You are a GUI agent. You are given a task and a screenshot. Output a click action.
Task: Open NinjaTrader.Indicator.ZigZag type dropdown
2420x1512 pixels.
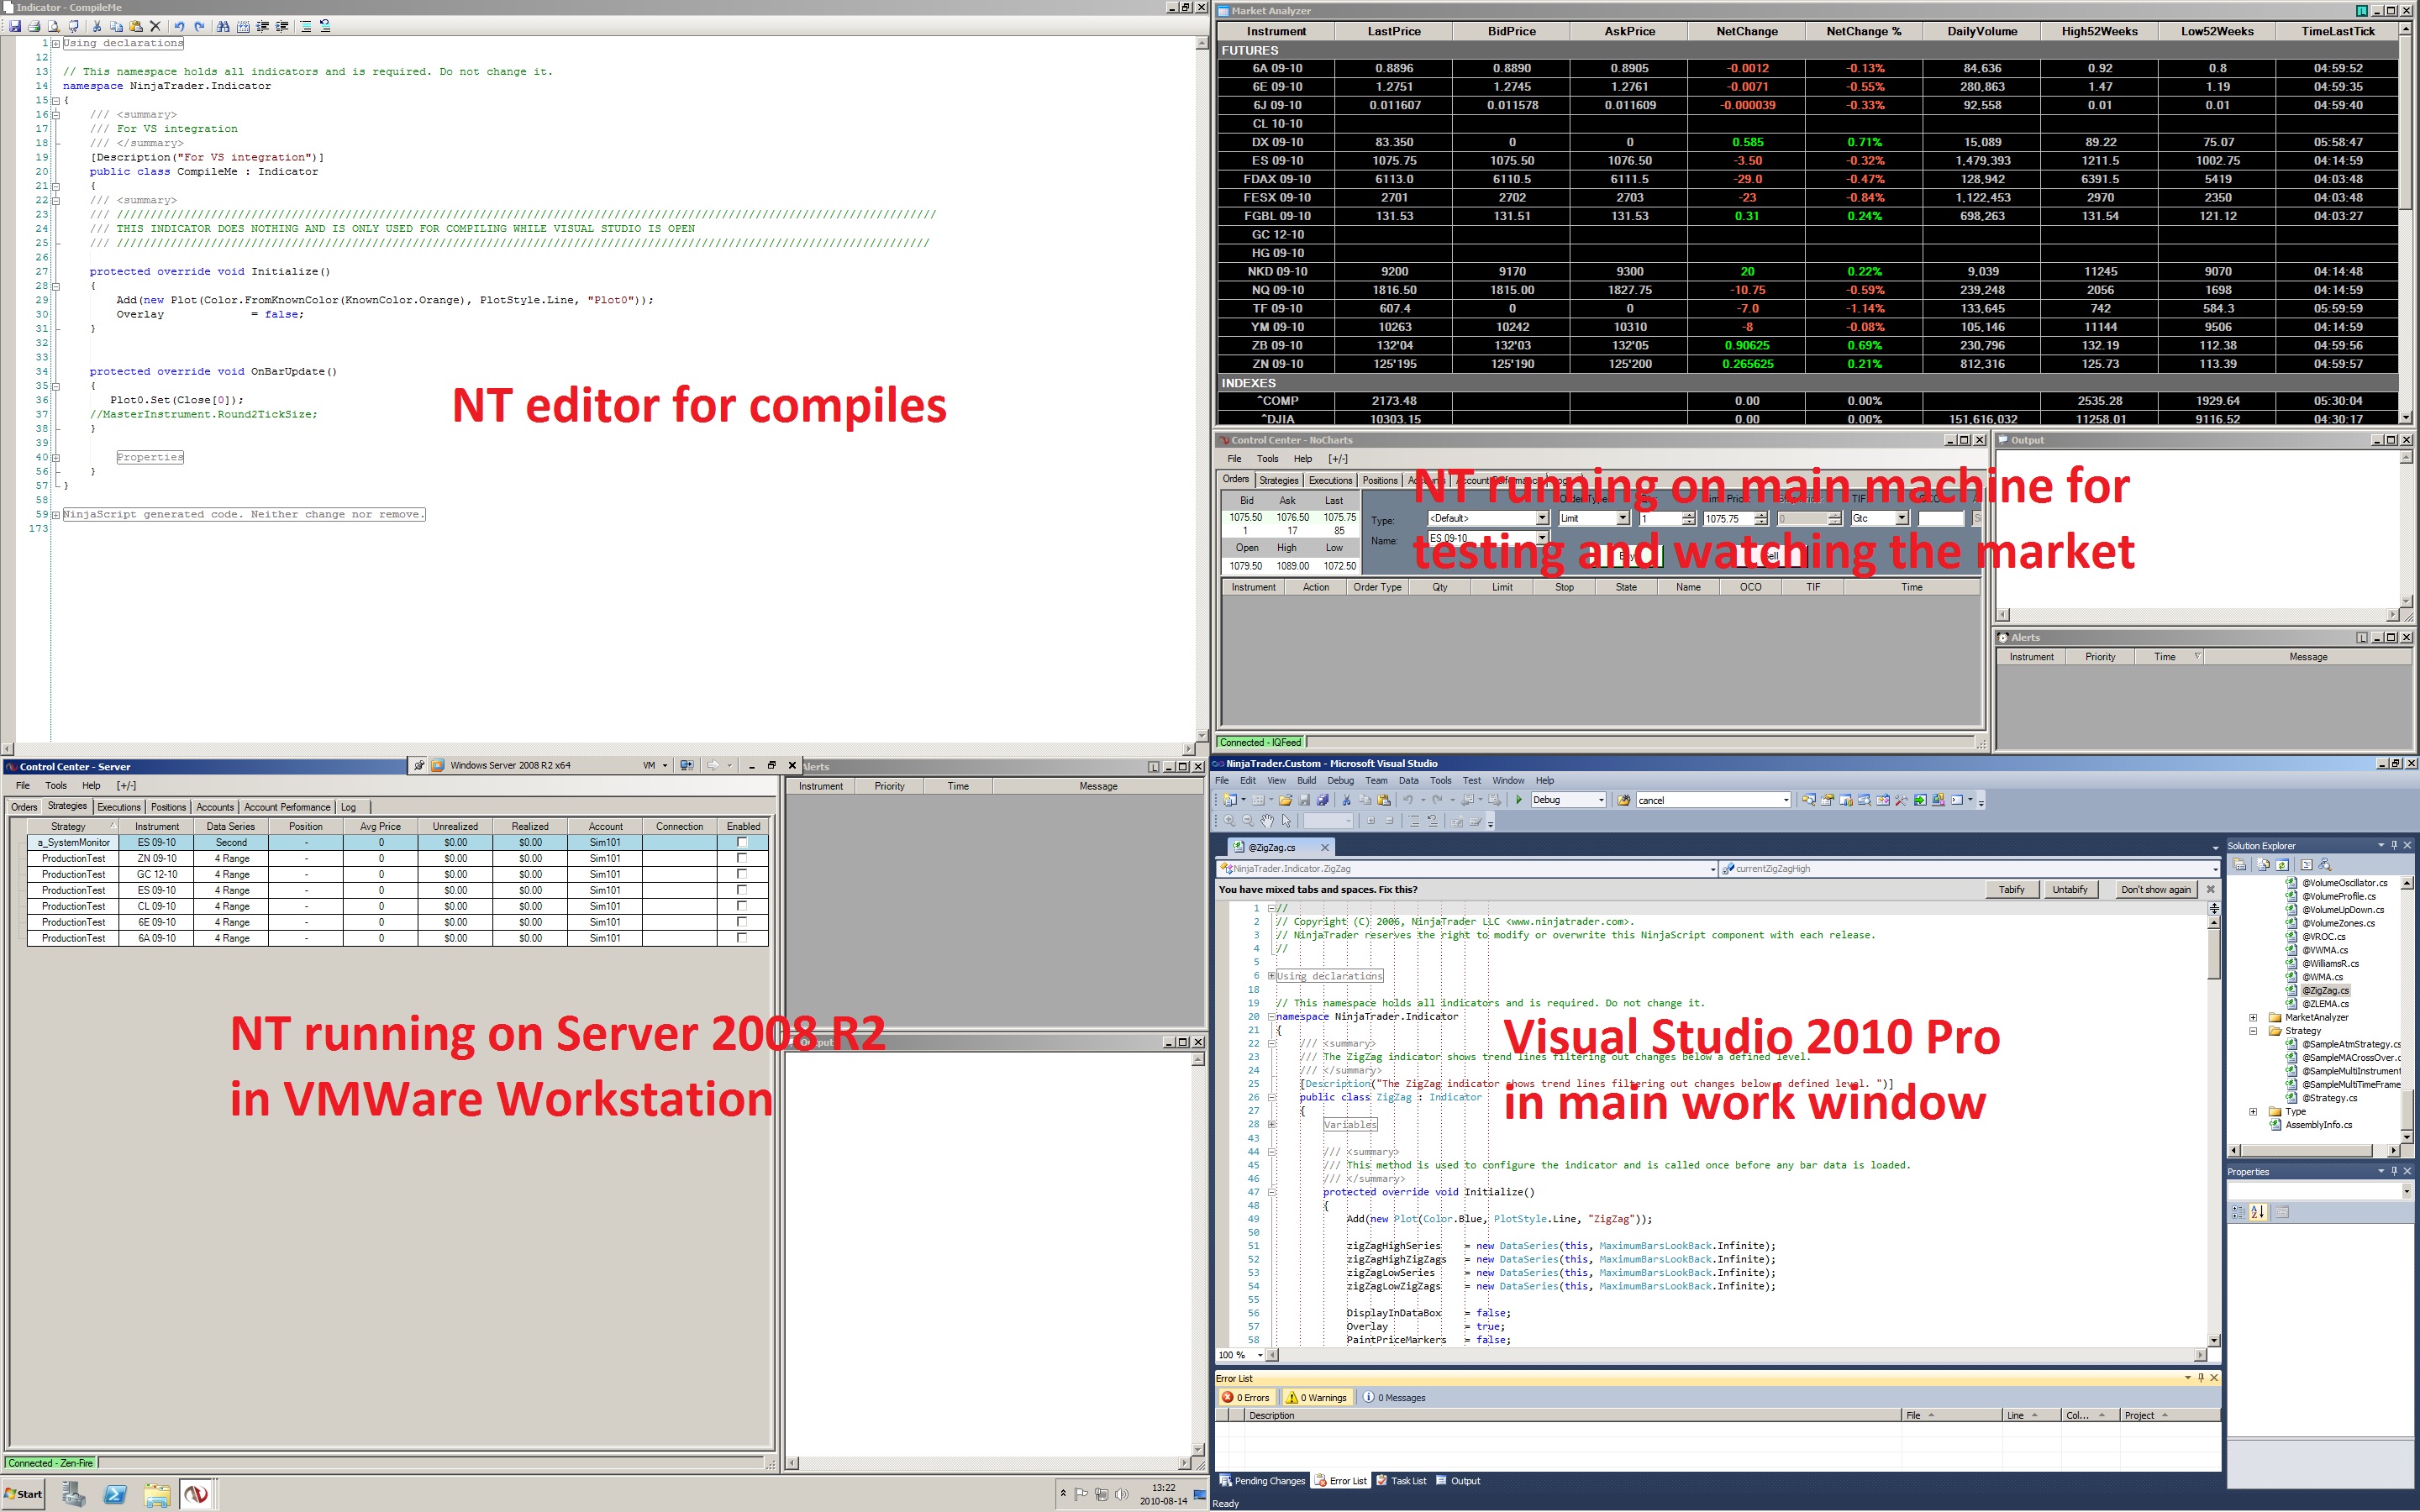(x=1713, y=869)
